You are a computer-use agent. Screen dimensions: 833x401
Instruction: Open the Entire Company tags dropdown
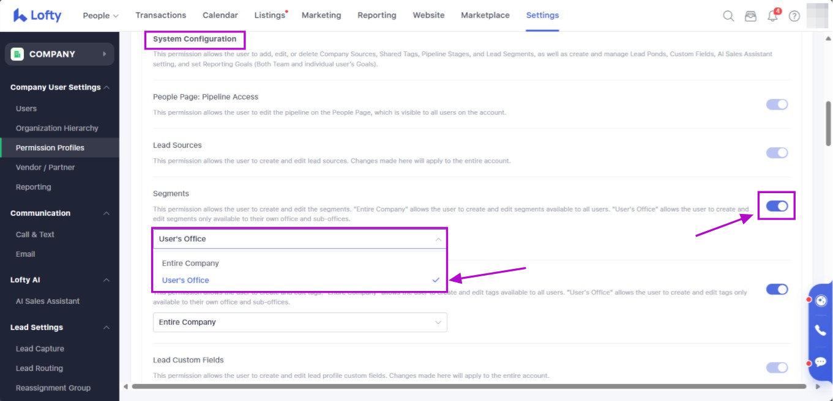300,322
